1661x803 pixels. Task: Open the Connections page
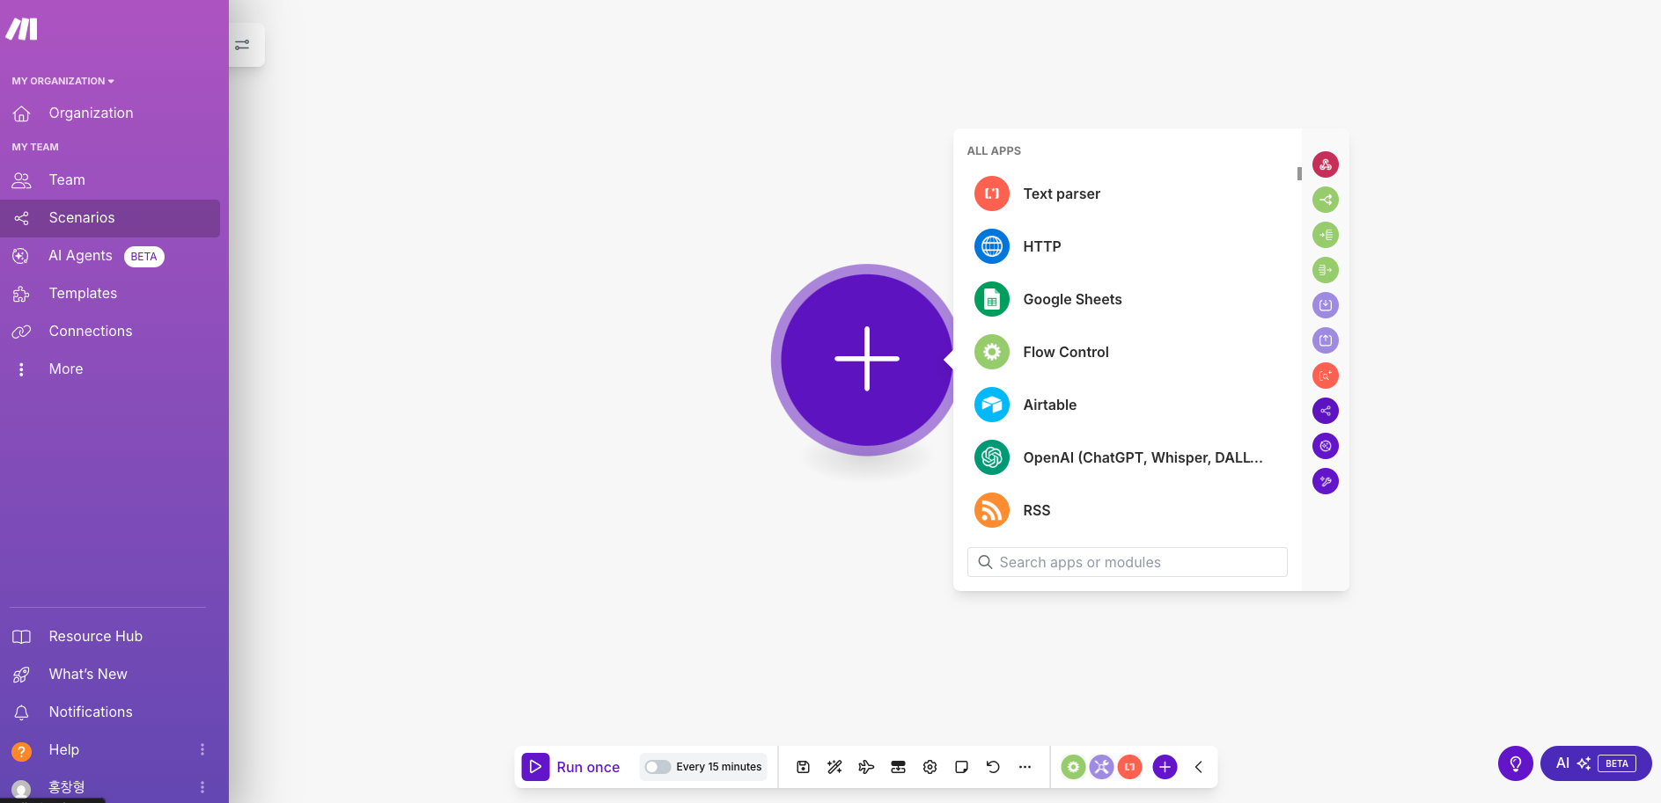point(110,332)
